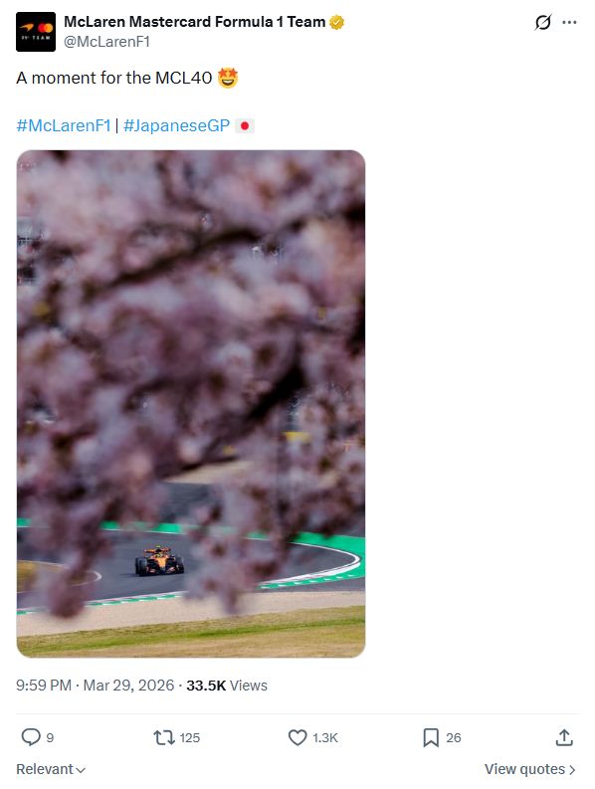Open the #JapaneseGP hashtag
The height and width of the screenshot is (789, 595).
click(x=177, y=125)
